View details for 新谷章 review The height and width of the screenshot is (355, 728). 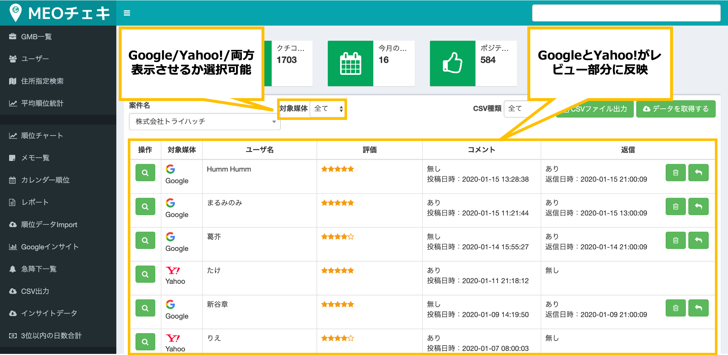pos(145,308)
